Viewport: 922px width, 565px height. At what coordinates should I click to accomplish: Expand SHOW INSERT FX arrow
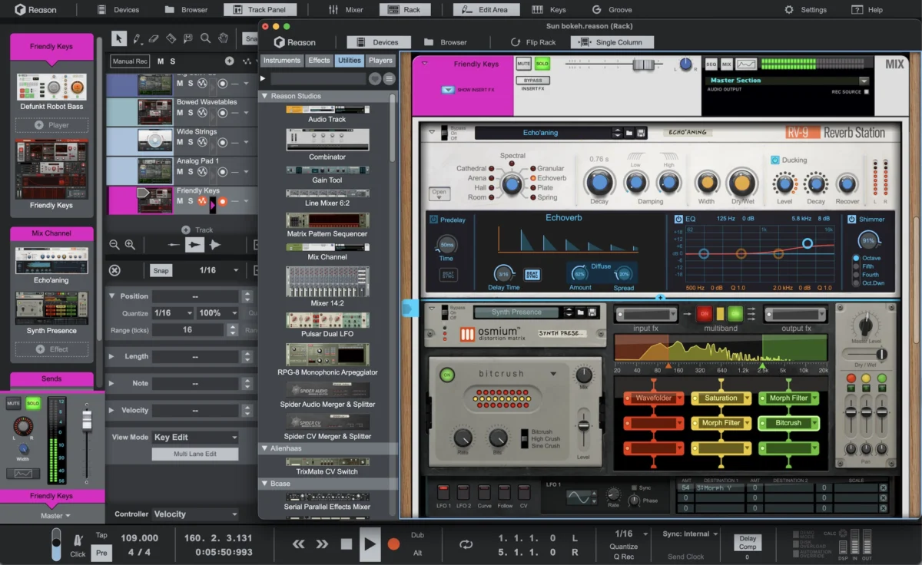448,90
